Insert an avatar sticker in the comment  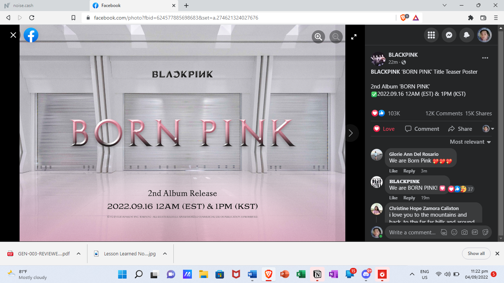tap(444, 232)
